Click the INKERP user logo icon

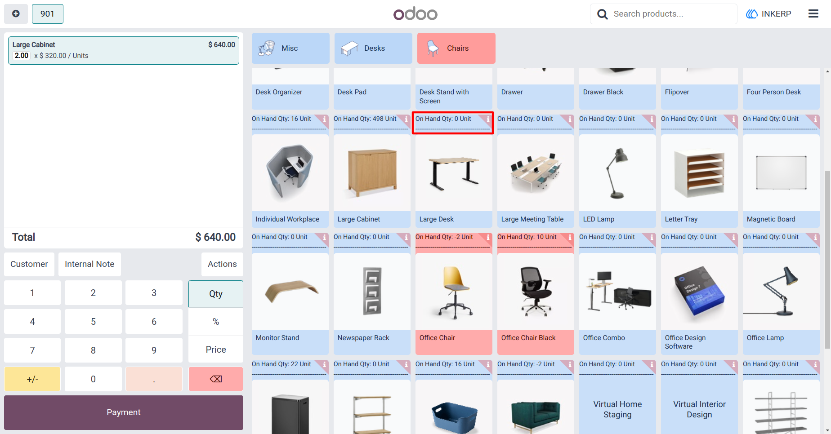pyautogui.click(x=752, y=14)
